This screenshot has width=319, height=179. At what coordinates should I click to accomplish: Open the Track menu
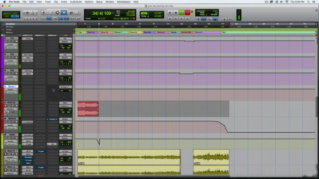click(48, 2)
